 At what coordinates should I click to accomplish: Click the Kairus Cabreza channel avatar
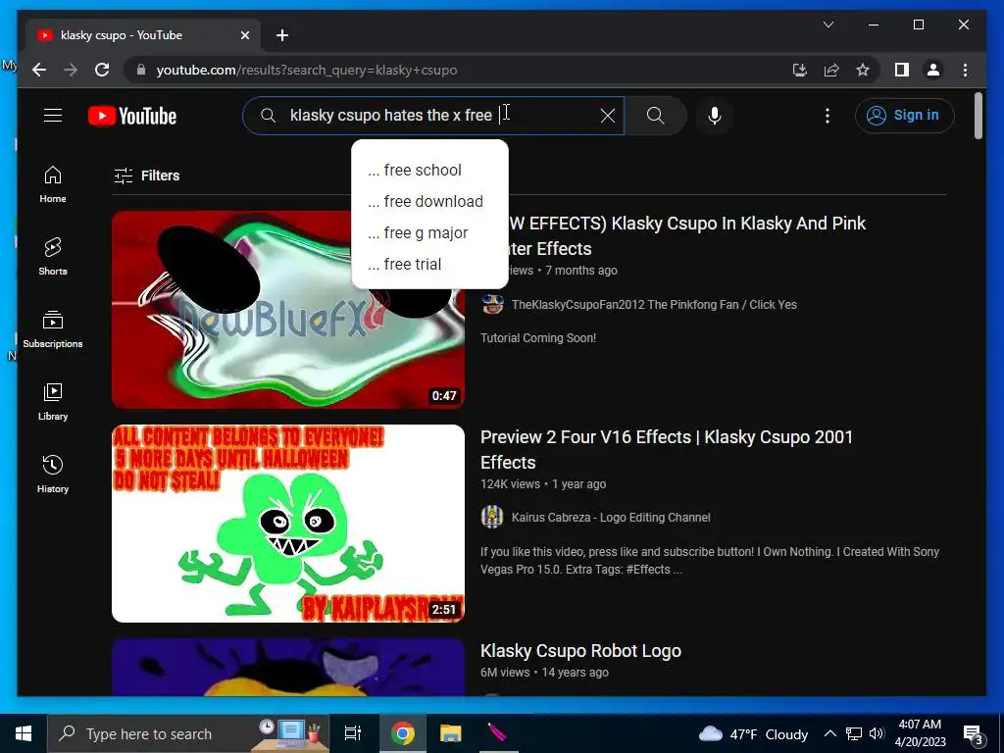(x=492, y=517)
